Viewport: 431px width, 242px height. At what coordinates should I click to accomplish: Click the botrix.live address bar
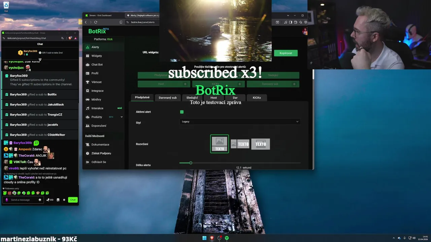pos(143,22)
